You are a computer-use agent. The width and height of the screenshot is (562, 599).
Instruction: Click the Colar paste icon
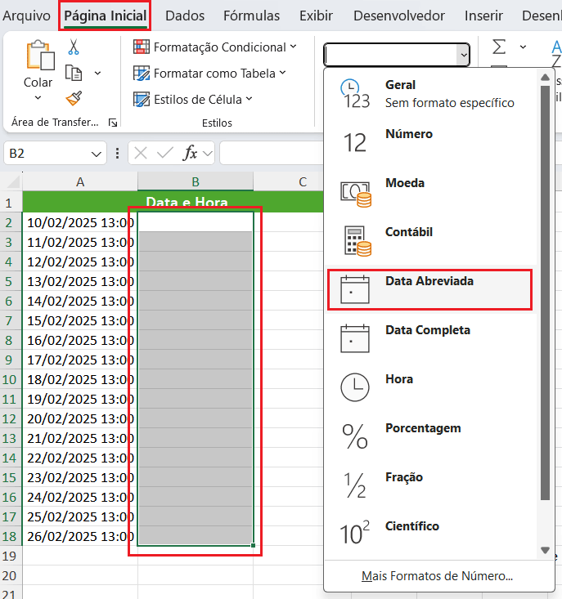(38, 57)
